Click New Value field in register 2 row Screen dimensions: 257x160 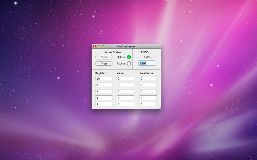pyautogui.click(x=148, y=85)
